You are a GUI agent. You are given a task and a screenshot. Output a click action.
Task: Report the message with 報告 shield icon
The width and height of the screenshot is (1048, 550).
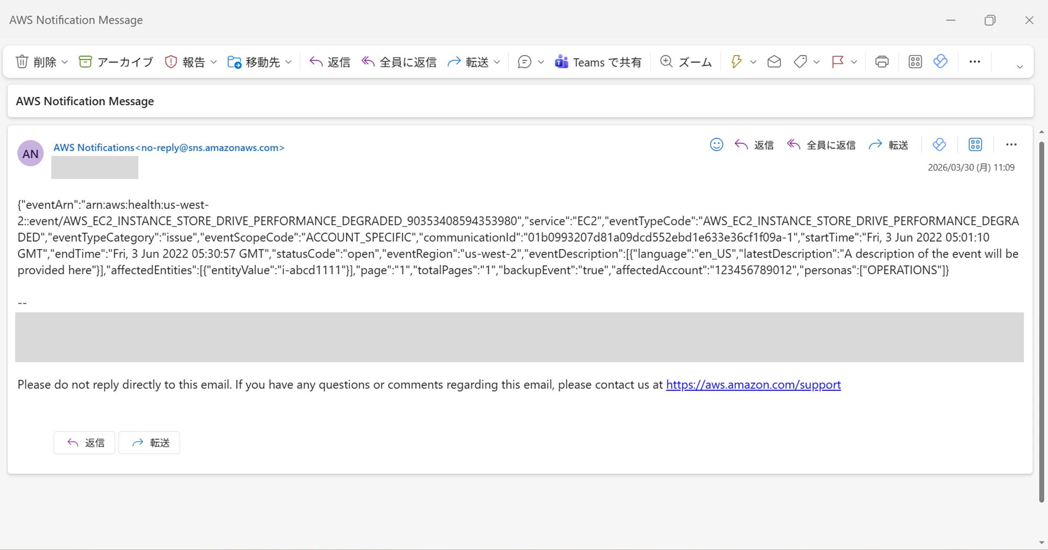coord(184,62)
